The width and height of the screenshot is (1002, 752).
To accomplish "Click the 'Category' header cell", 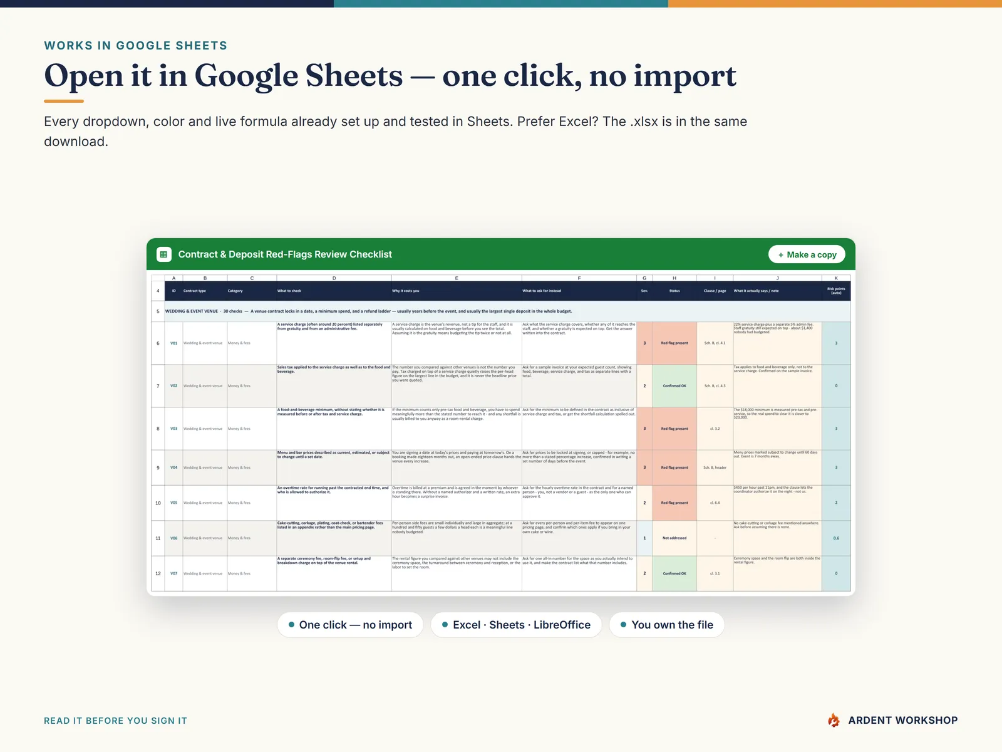I will click(x=252, y=291).
